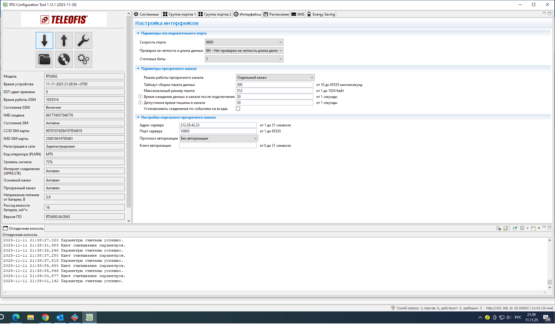Click the Адрес сервера input field

(218, 125)
